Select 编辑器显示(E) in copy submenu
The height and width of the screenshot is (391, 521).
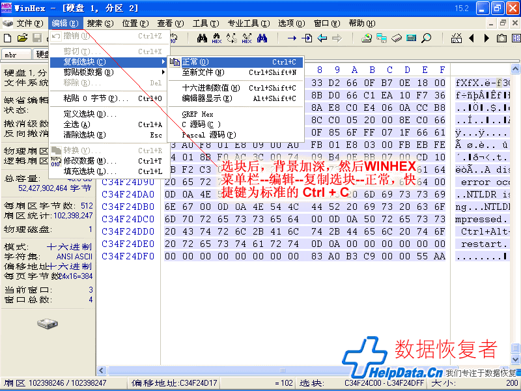(x=236, y=98)
